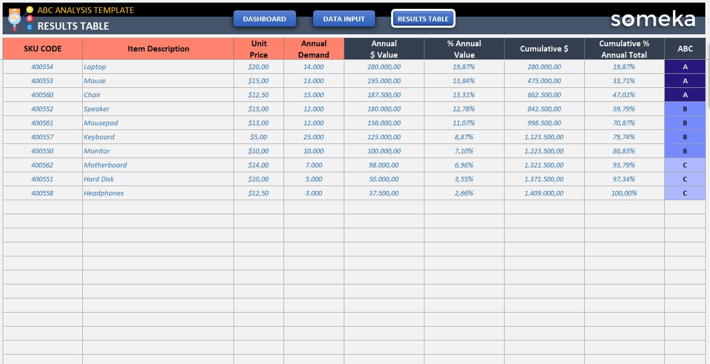Screen dimensions: 710x364
Task: Select SKU code 400554
Action: pyautogui.click(x=42, y=67)
